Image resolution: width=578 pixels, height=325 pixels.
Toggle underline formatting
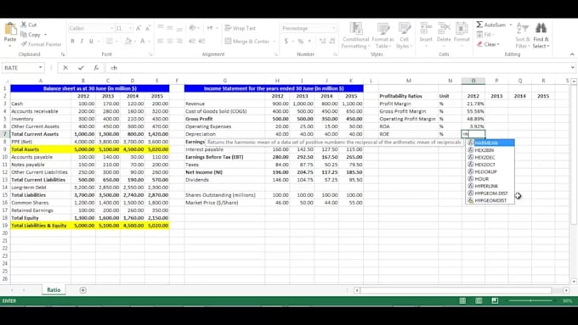(91, 42)
